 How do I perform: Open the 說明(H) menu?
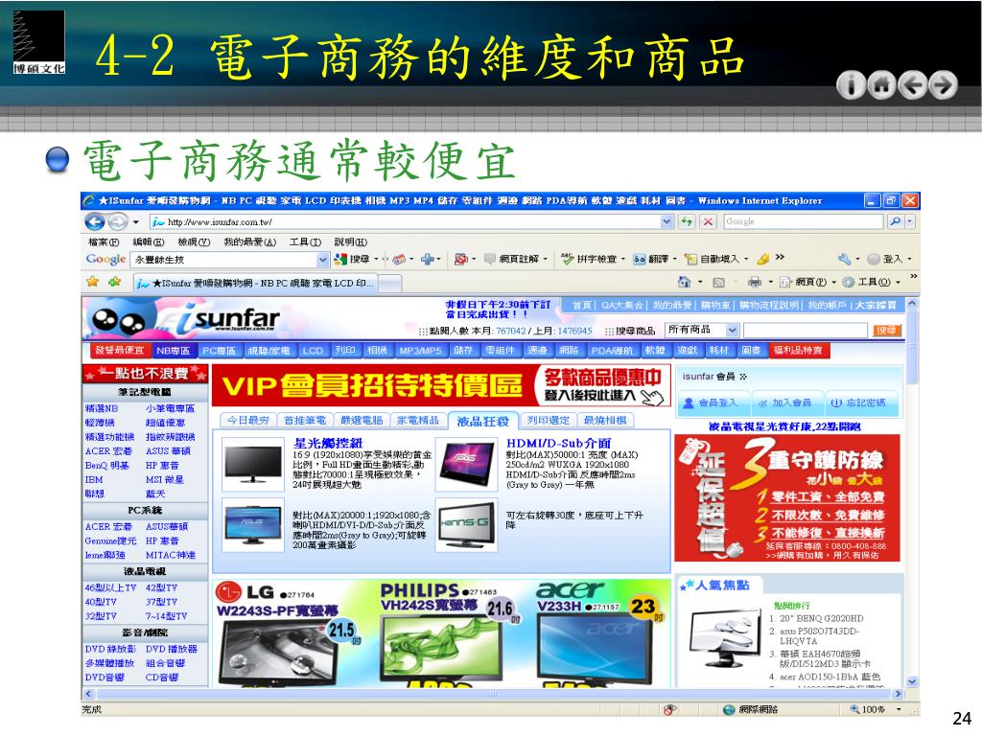click(x=351, y=241)
